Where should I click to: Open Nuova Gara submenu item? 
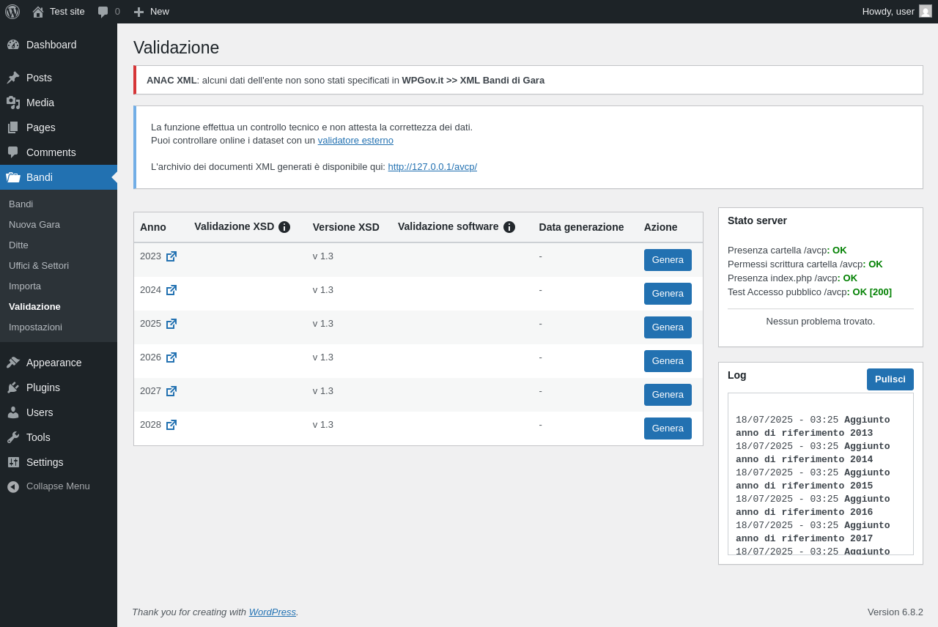(59, 225)
